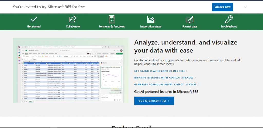Follow Generate formulas with Copilot in Excel link
Screen dimensions: 263x128
tap(165, 85)
